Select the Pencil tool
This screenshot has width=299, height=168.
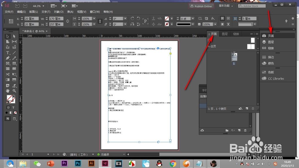(x=14, y=58)
